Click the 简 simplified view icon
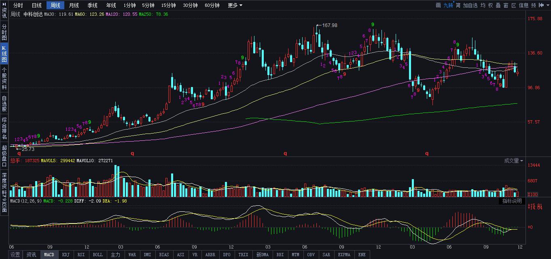The width and height of the screenshot is (551, 259). coord(458,5)
